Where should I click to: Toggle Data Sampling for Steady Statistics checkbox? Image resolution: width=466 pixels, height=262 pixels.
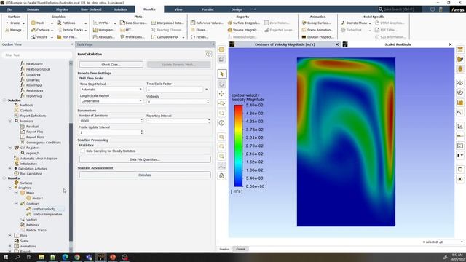pyautogui.click(x=82, y=151)
